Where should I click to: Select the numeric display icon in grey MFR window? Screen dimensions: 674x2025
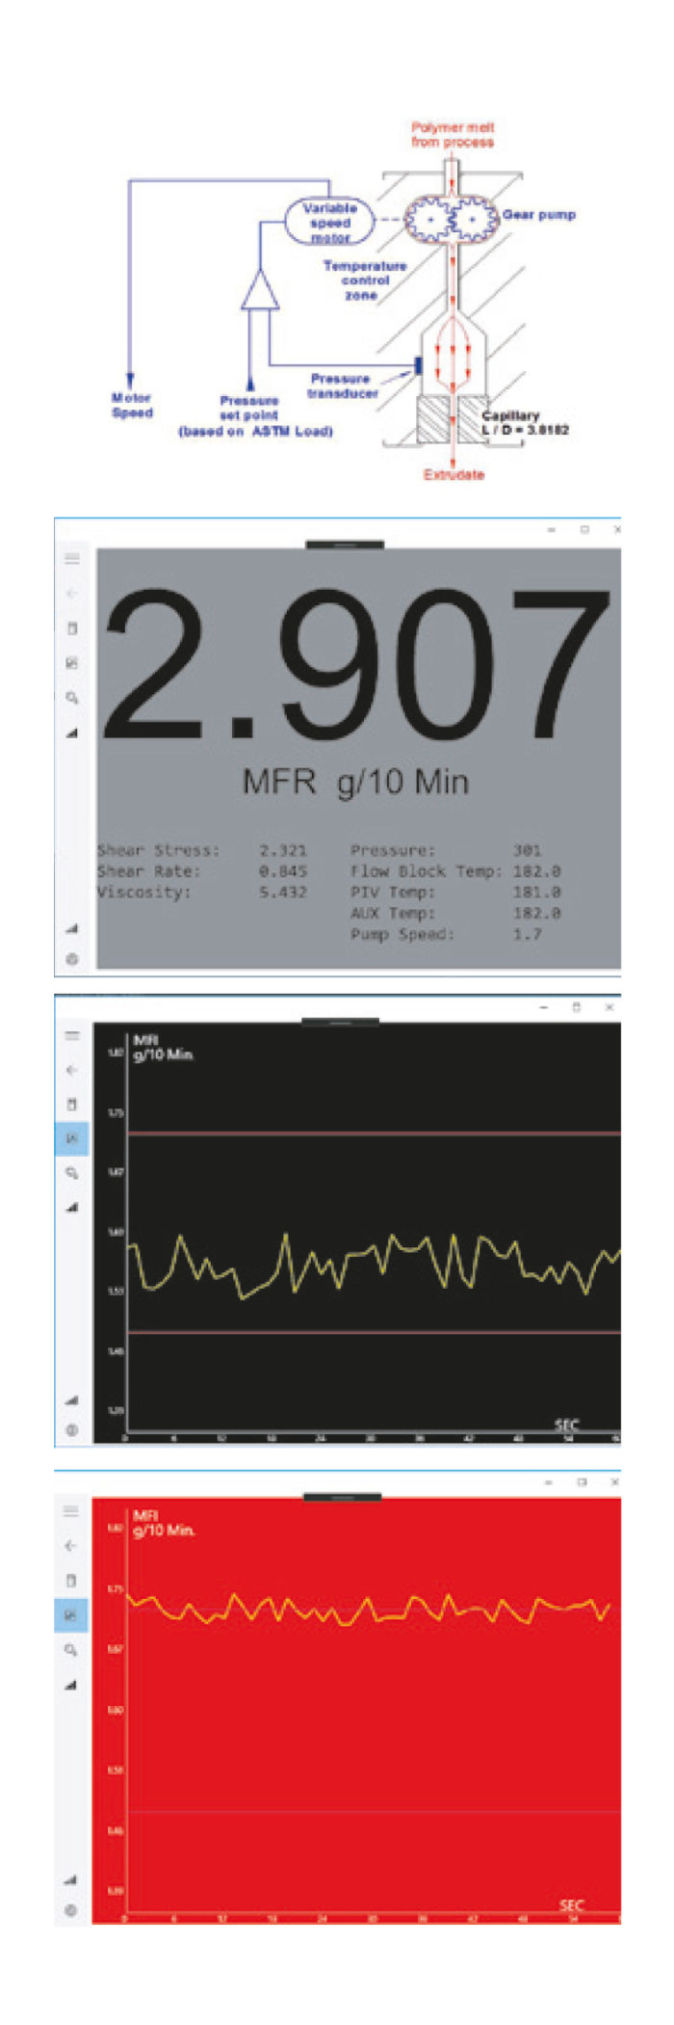coord(72,627)
